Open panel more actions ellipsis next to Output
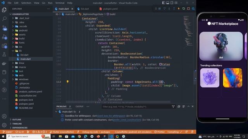The width and height of the screenshot is (248, 139). 88,107
